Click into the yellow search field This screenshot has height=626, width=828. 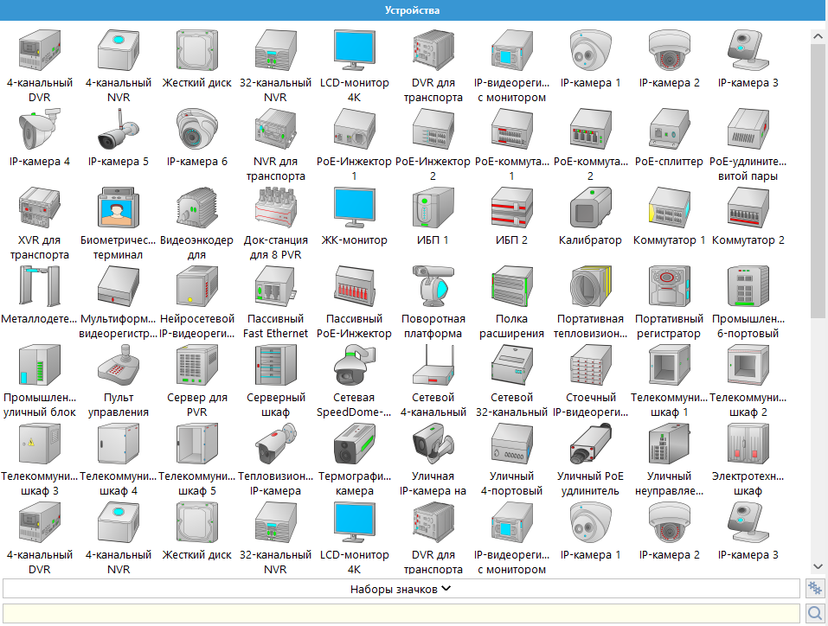pyautogui.click(x=401, y=613)
